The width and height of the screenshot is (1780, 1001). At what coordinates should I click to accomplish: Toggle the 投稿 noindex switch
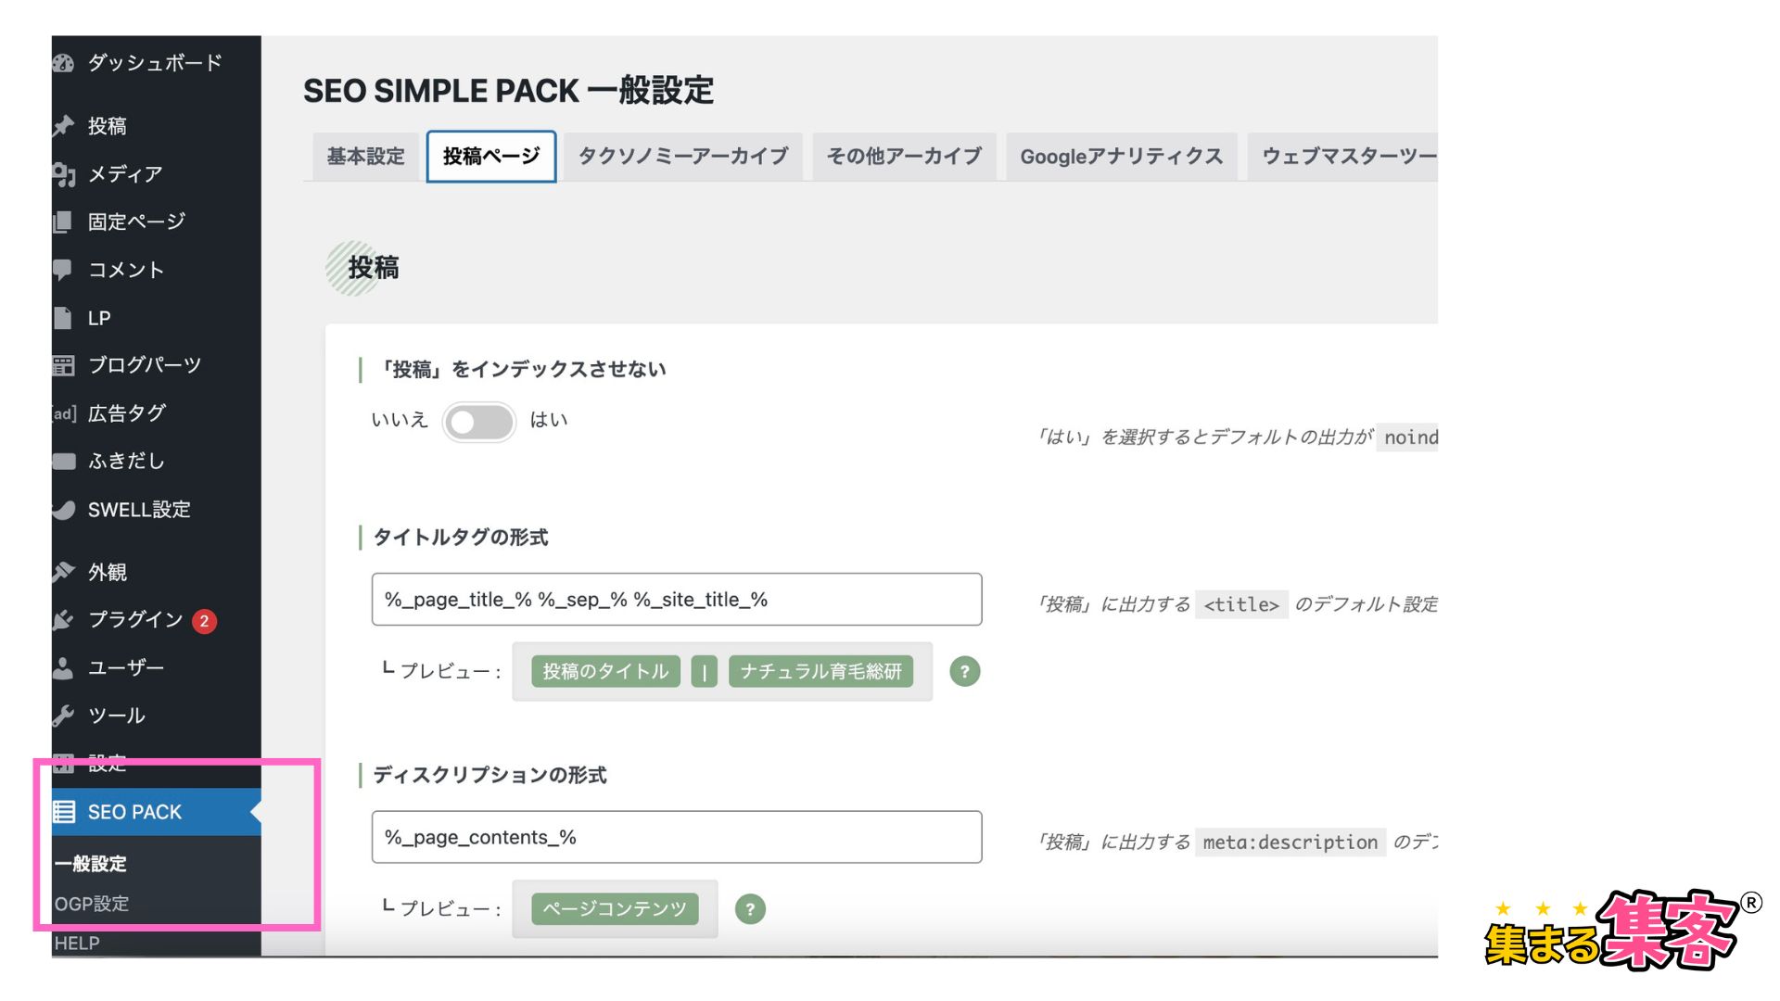click(x=478, y=423)
